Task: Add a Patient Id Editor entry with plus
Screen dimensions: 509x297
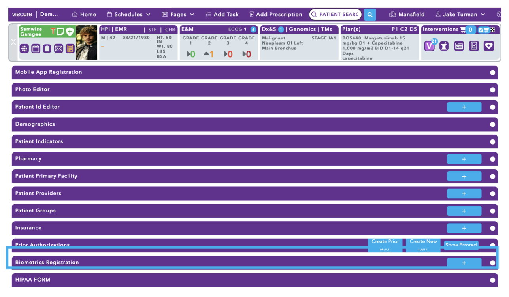Action: pyautogui.click(x=464, y=107)
